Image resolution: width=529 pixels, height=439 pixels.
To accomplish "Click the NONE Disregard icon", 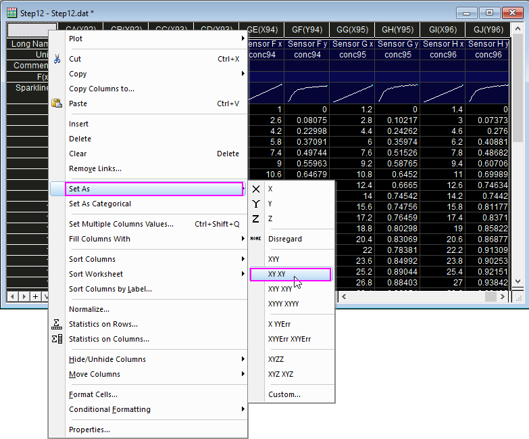I will [256, 238].
